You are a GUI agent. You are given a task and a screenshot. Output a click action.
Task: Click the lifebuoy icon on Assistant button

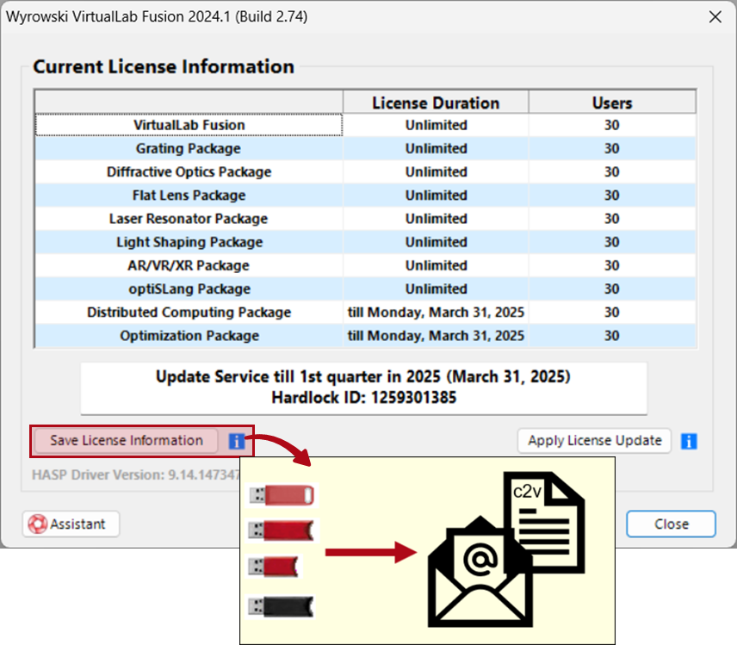point(38,524)
